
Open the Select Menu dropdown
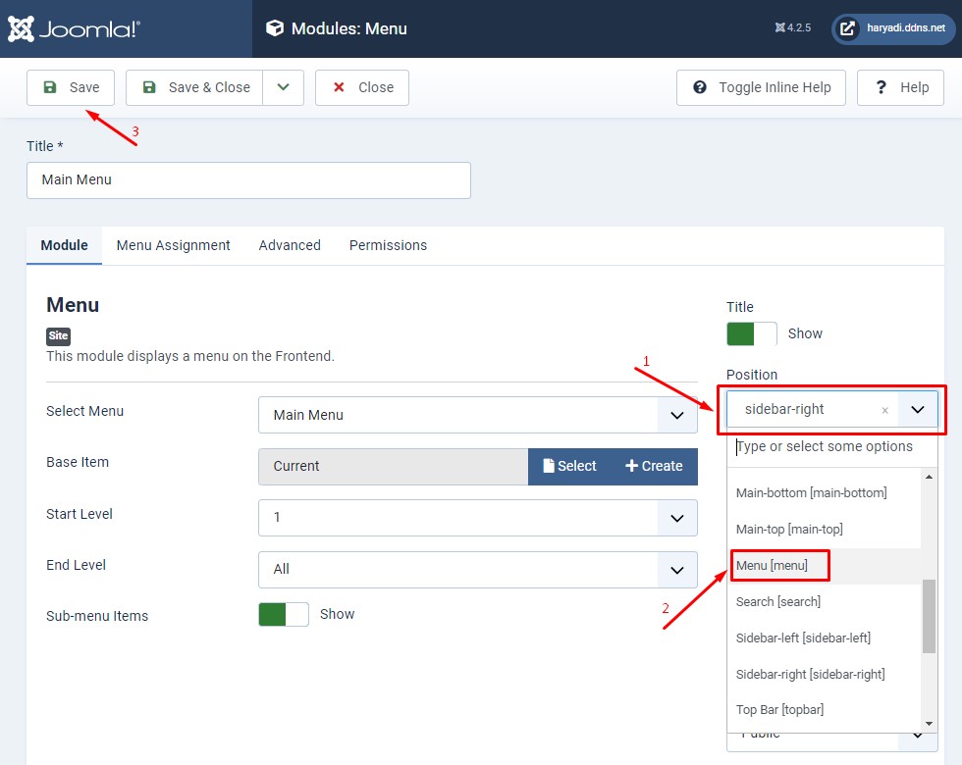[478, 415]
